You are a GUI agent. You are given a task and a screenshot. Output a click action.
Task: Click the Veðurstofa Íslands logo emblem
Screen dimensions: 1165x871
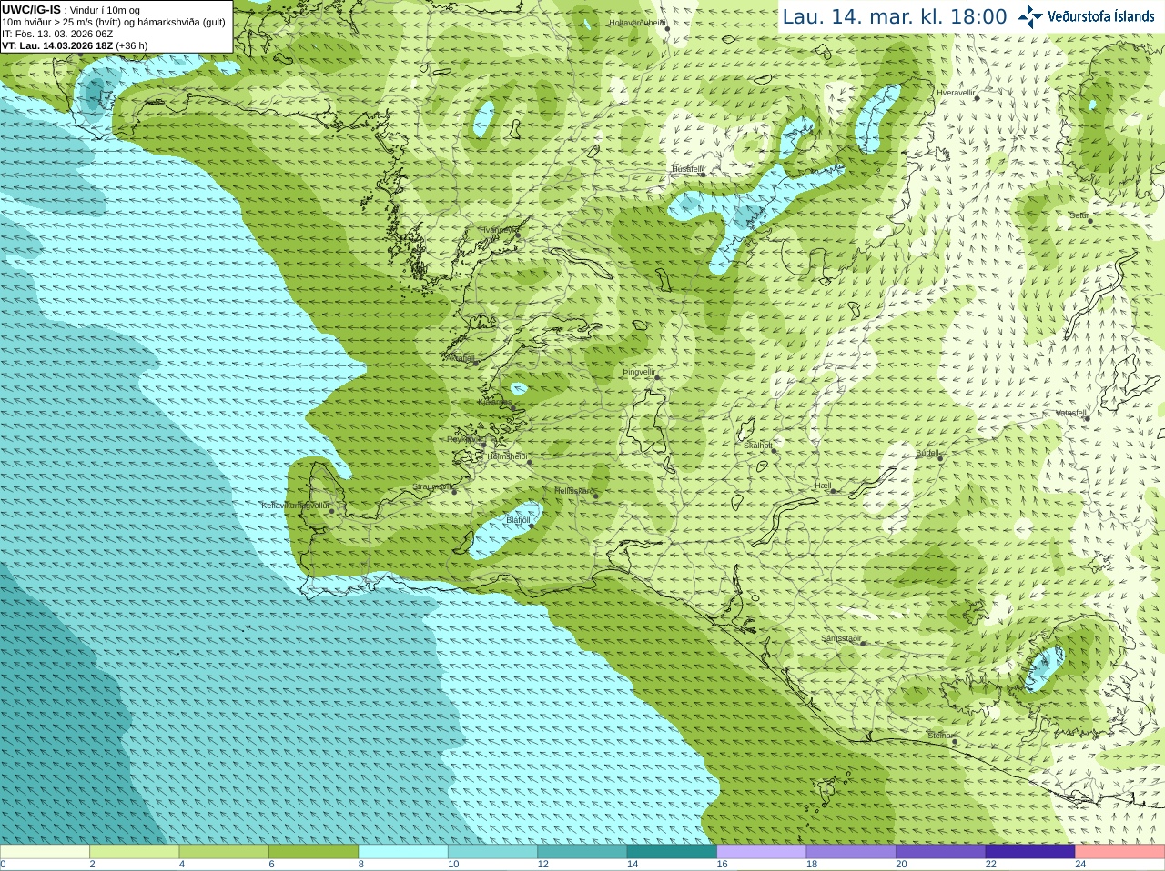pos(1030,16)
